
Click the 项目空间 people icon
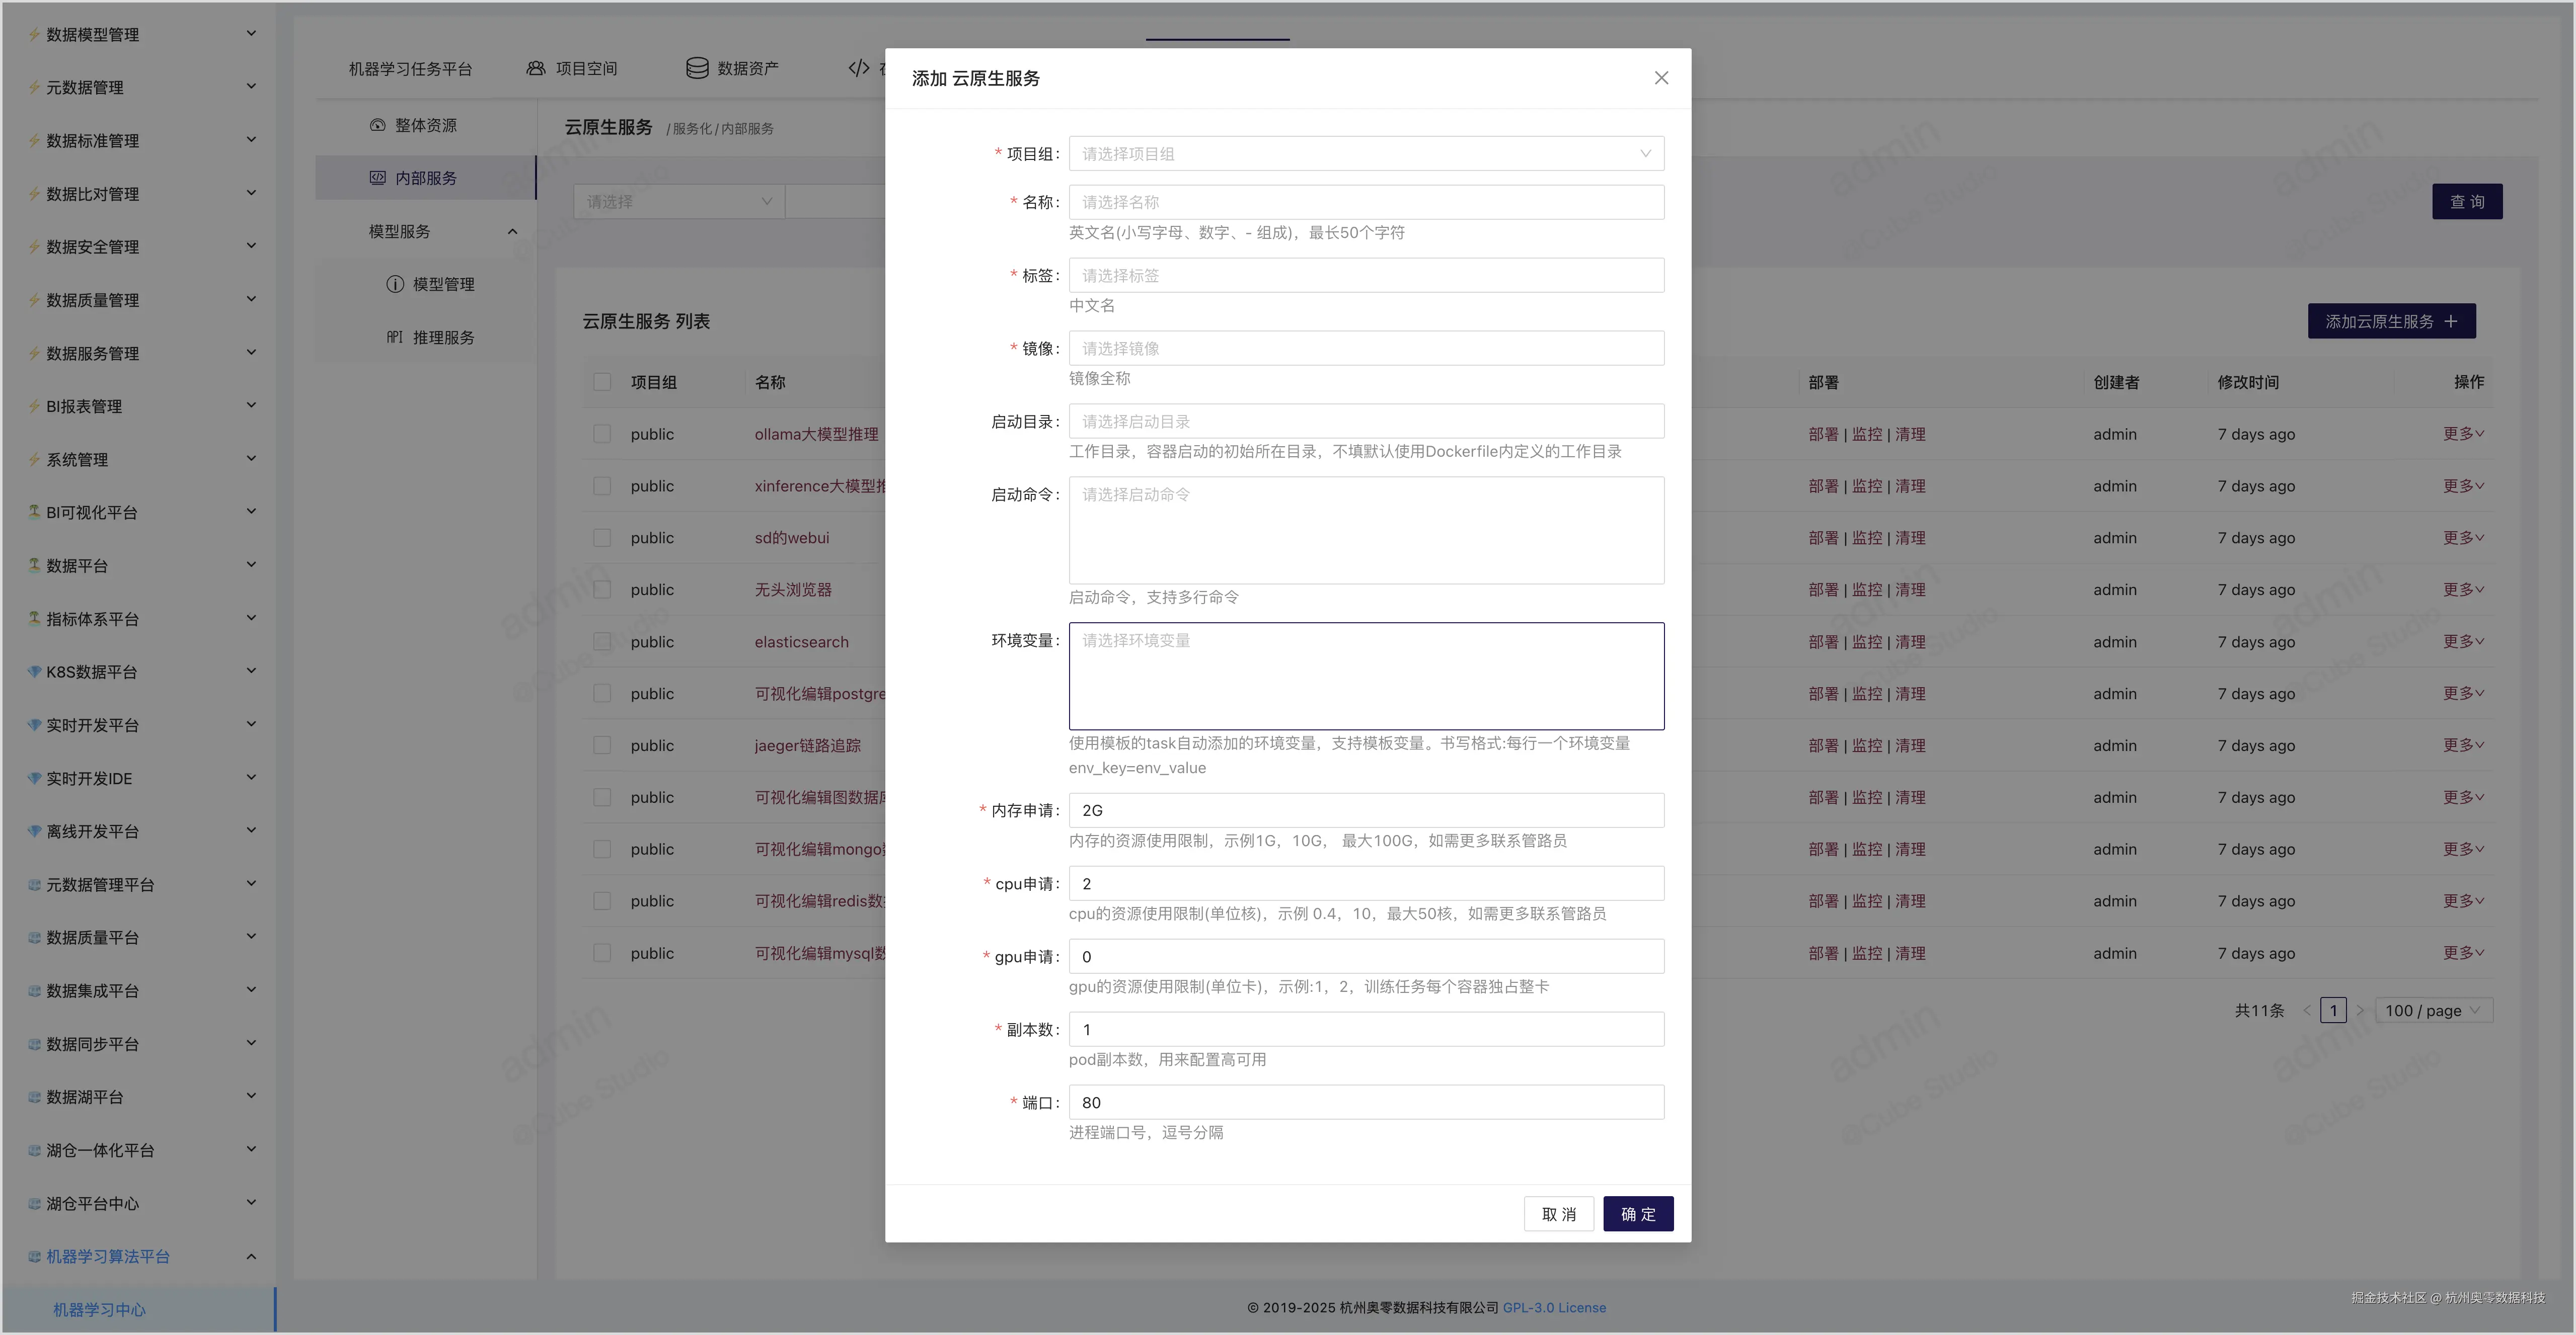(x=536, y=68)
